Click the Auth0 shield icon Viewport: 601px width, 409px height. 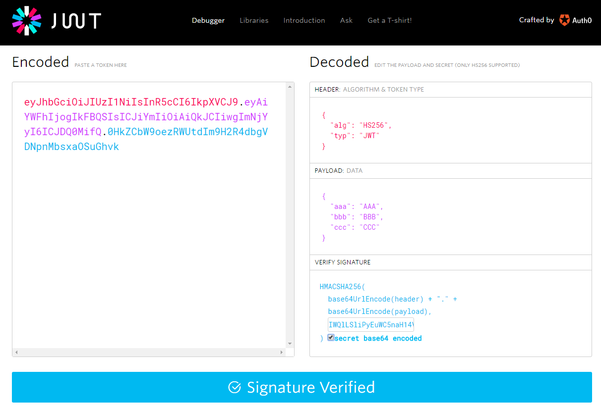pos(564,20)
